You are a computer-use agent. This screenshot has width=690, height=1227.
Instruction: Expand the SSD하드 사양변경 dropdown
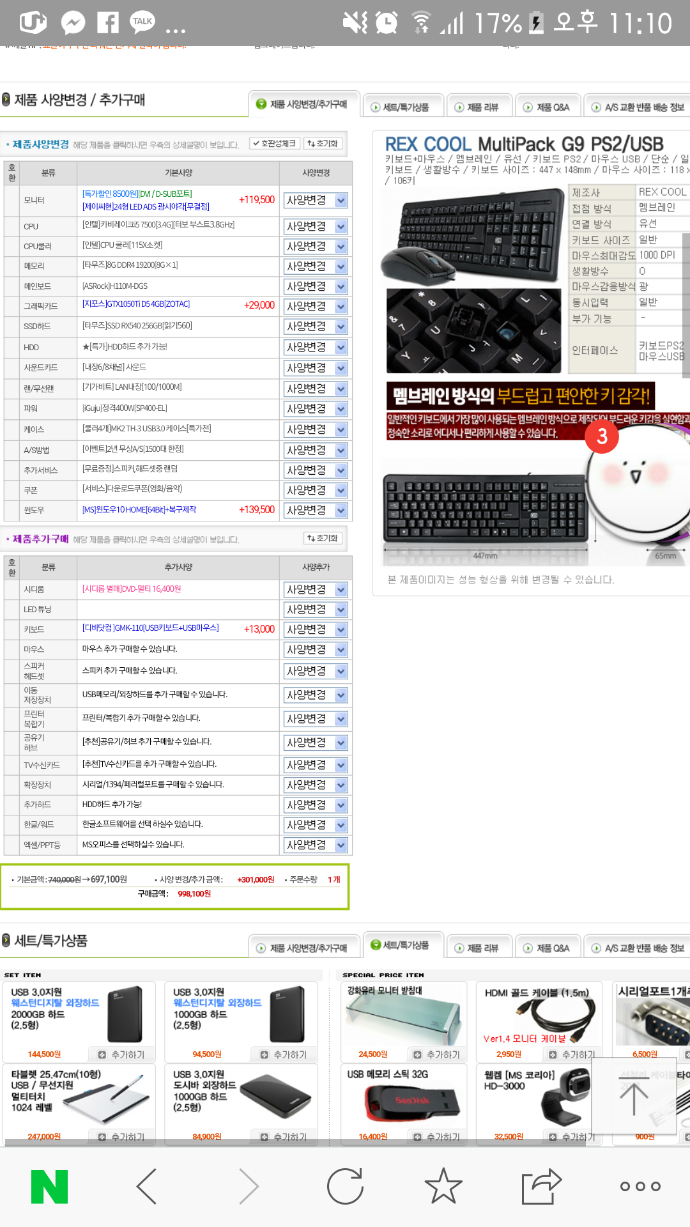pyautogui.click(x=316, y=327)
